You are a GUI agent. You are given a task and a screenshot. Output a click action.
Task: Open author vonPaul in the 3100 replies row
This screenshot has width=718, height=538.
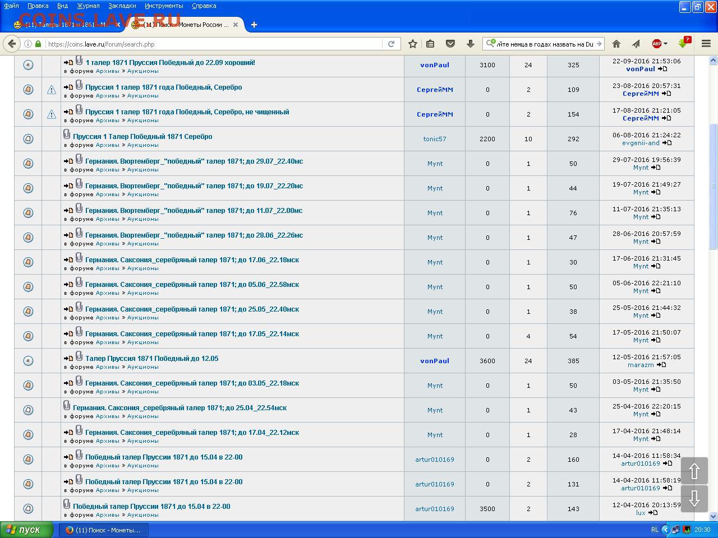(435, 64)
